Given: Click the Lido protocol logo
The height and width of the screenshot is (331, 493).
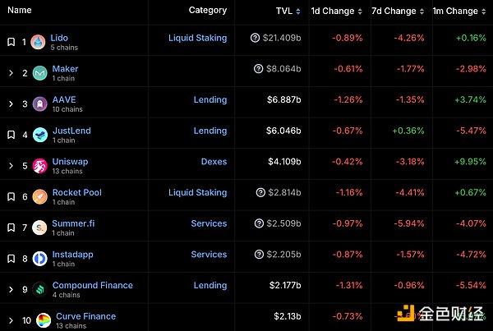Looking at the screenshot, I should (39, 43).
